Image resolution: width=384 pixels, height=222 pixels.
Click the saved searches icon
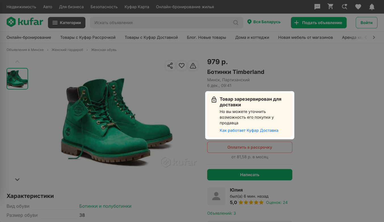pos(345,7)
